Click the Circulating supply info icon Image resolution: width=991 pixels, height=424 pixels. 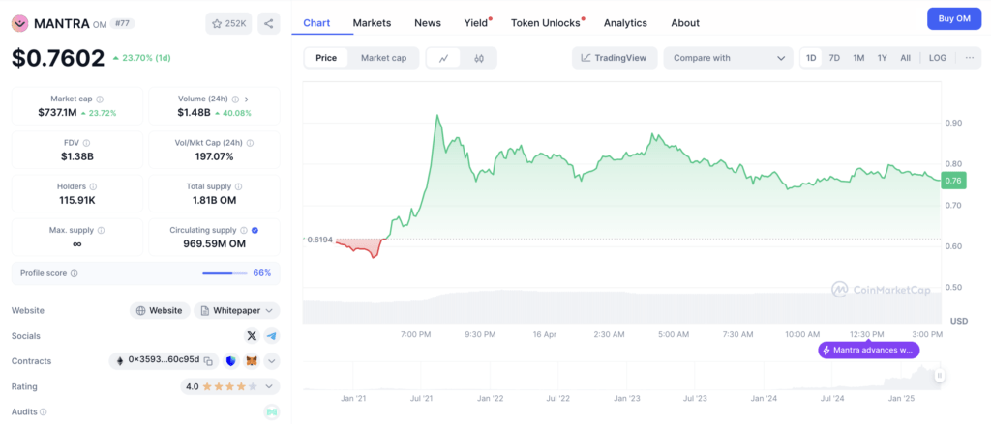coord(243,230)
